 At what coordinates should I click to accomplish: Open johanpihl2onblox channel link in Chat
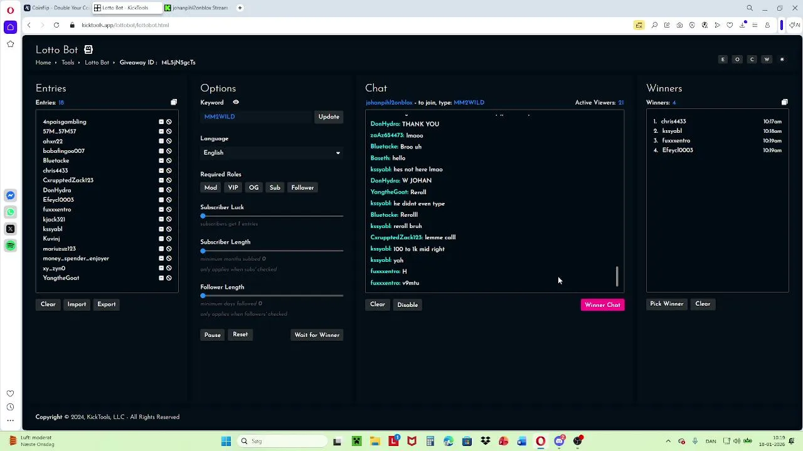point(389,103)
